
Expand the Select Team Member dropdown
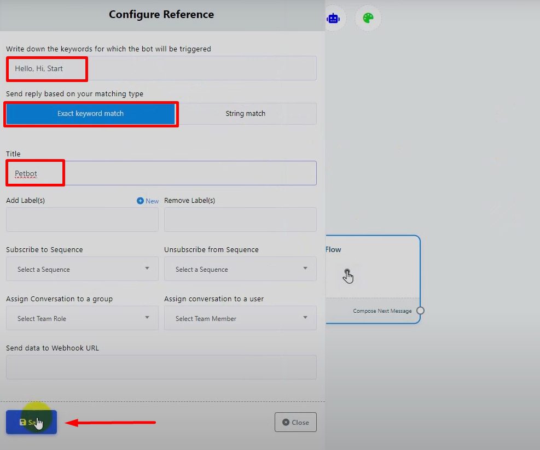(240, 318)
